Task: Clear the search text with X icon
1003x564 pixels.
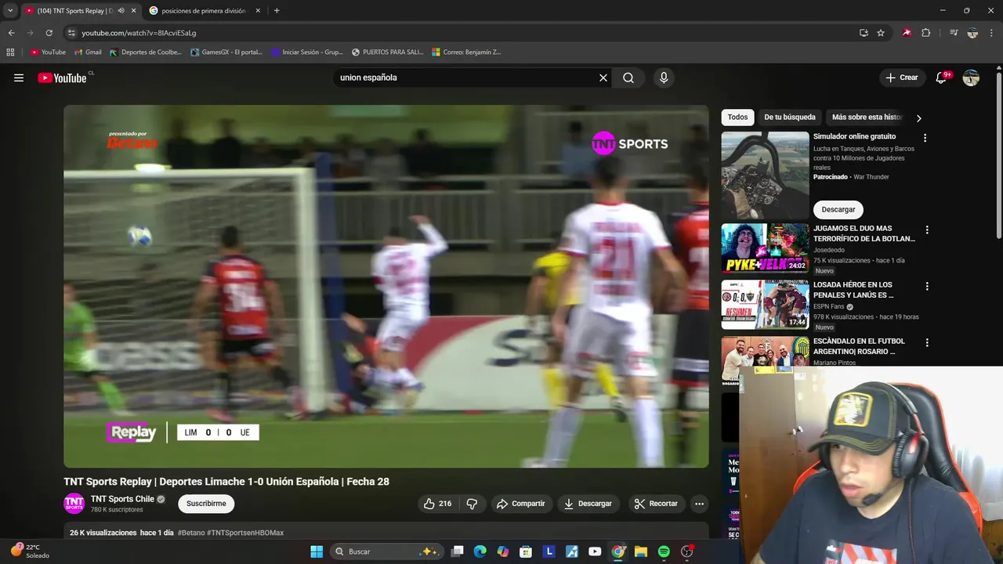Action: (603, 78)
